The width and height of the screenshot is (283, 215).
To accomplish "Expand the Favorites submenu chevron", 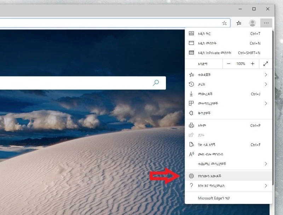I will [x=266, y=75].
